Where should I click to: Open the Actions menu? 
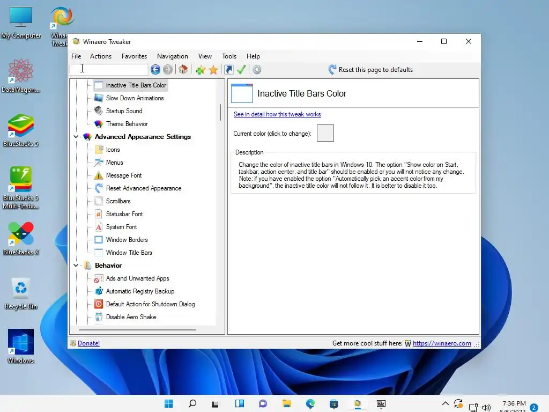click(101, 56)
